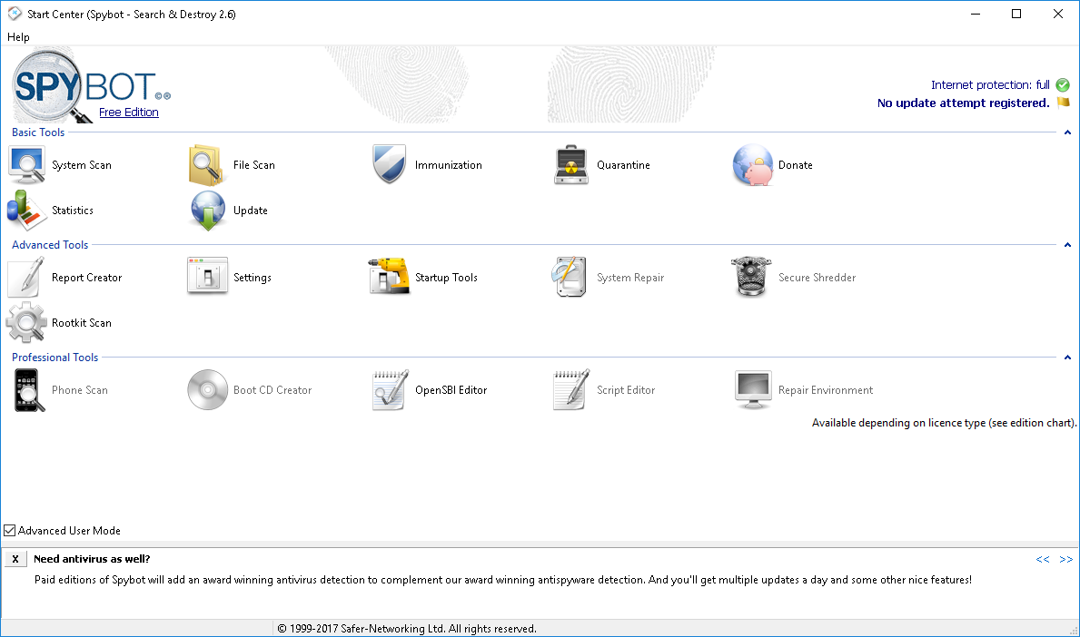Image resolution: width=1080 pixels, height=637 pixels.
Task: Collapse the Advanced Tools section
Action: 1067,245
